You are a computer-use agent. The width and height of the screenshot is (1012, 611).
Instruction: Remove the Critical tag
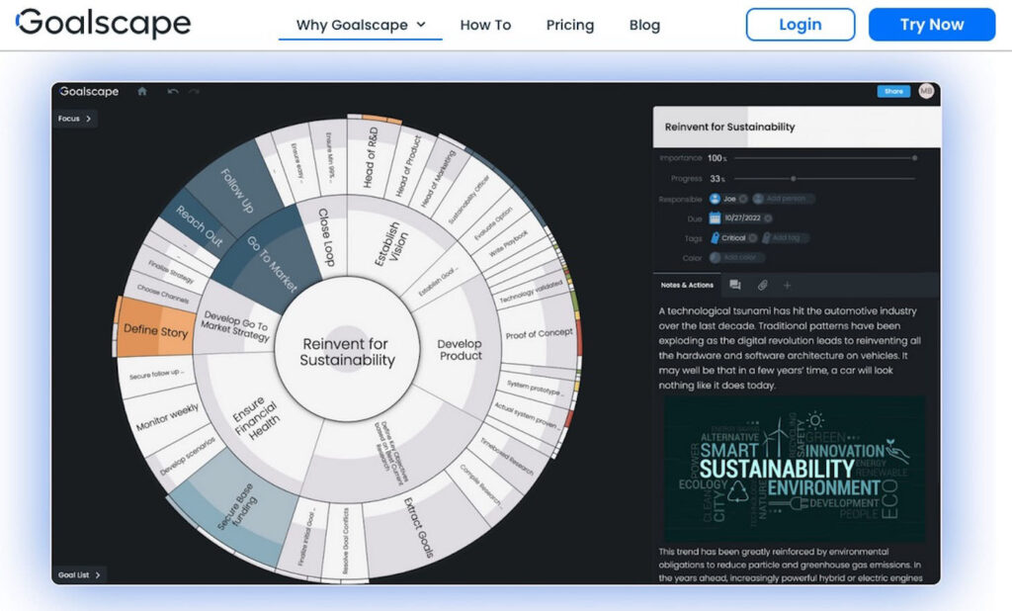[752, 238]
